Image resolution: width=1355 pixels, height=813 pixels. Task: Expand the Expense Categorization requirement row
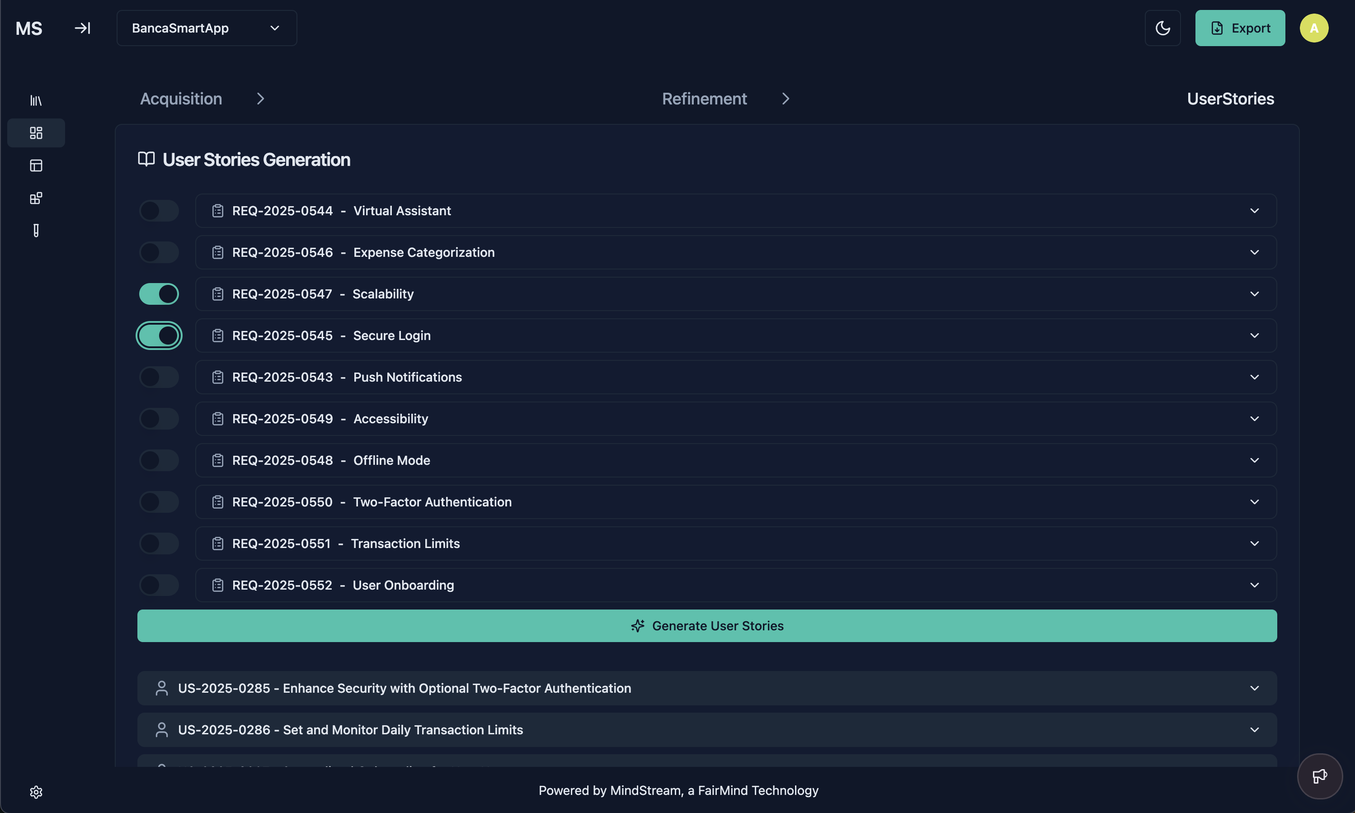point(1254,253)
